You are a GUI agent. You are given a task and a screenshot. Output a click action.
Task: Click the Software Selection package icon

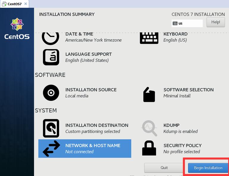[149, 95]
